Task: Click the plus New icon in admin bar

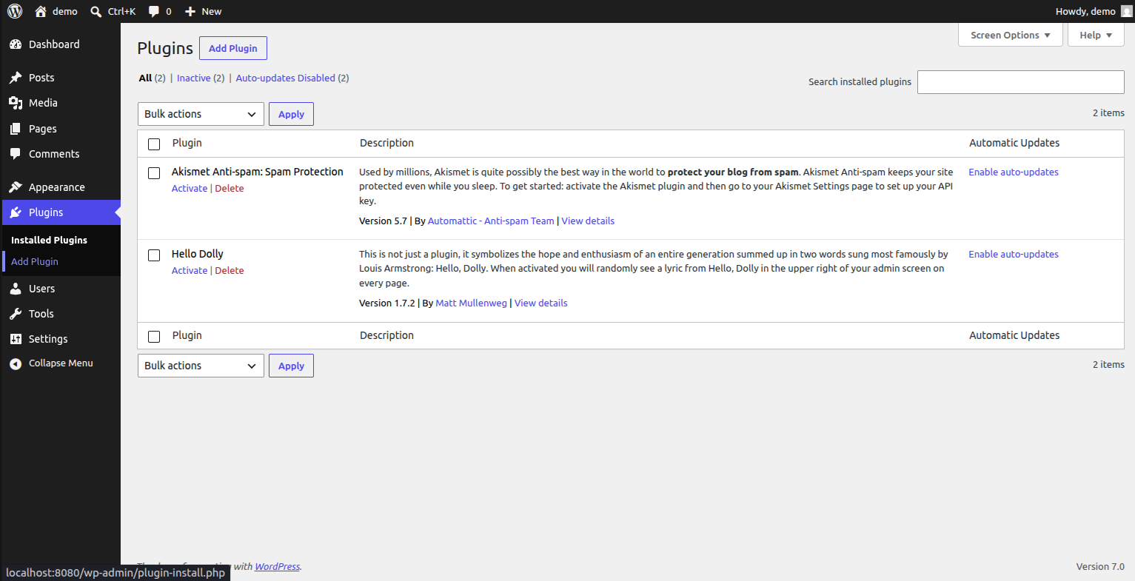Action: point(190,12)
